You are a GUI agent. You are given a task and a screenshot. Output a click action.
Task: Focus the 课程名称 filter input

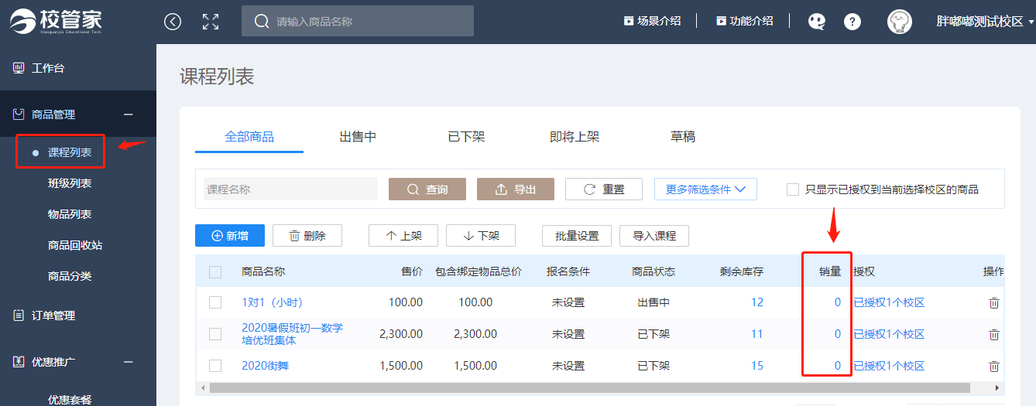point(290,189)
